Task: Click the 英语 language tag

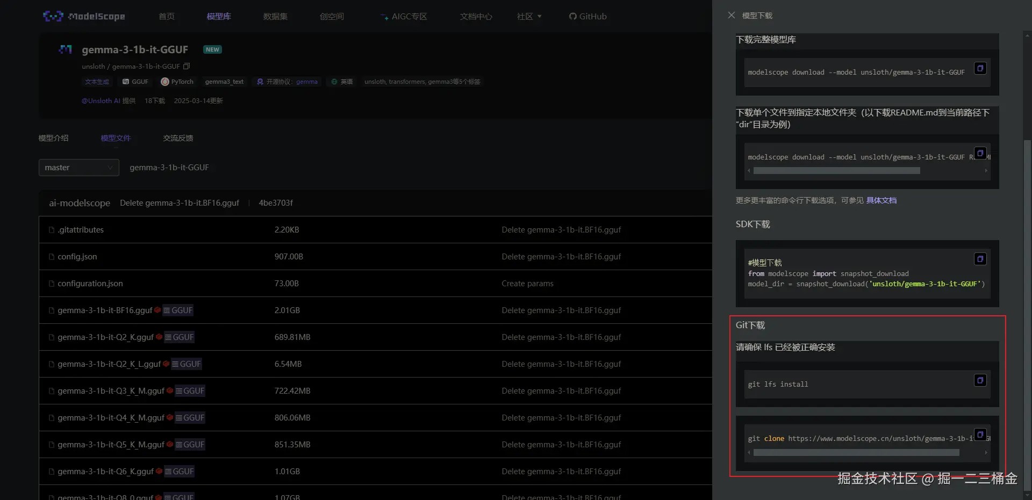Action: (x=342, y=82)
